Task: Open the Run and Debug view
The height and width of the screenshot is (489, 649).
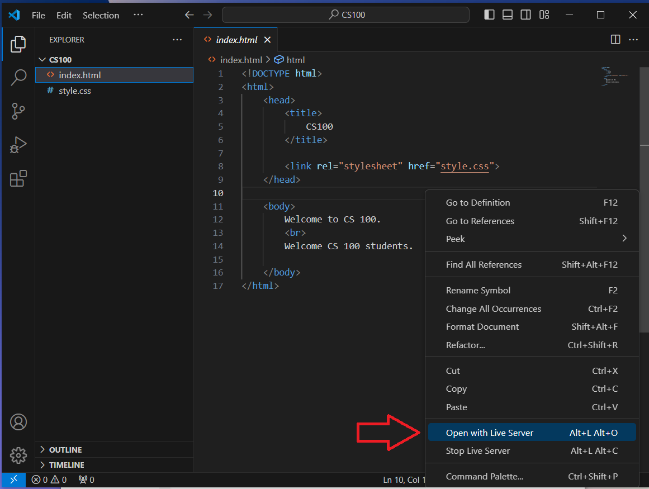Action: pos(18,145)
